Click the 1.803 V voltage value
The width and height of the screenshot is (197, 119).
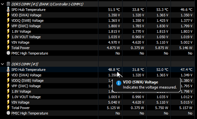coord(186,31)
